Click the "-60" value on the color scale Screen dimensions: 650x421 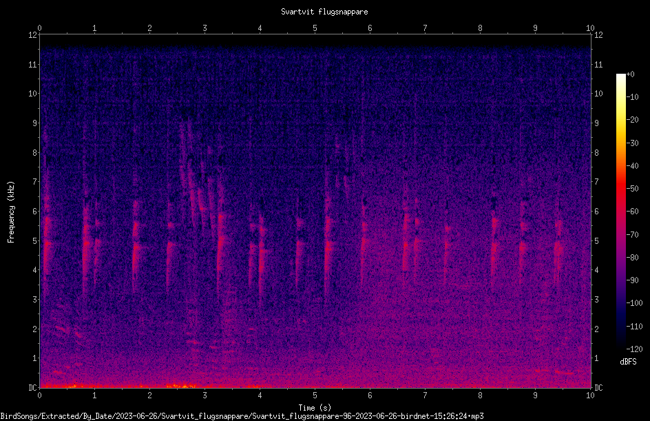[x=633, y=212]
